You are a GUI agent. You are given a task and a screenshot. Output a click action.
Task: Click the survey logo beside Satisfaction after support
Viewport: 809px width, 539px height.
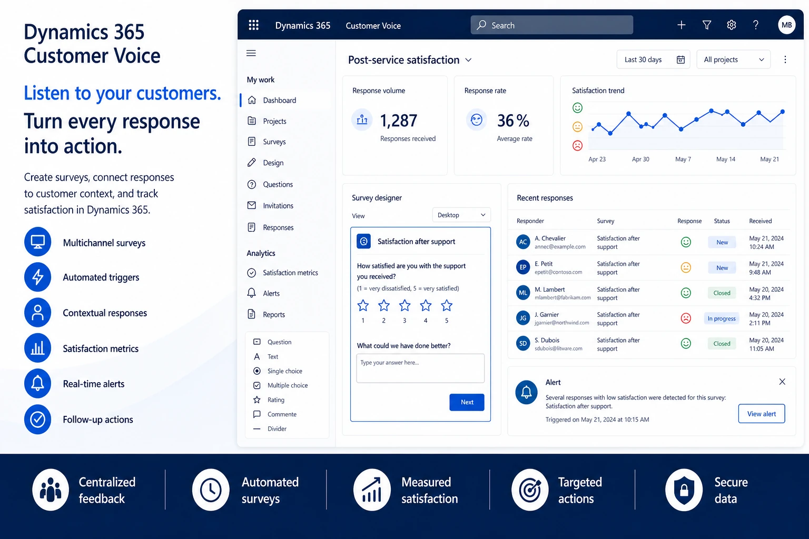click(363, 241)
